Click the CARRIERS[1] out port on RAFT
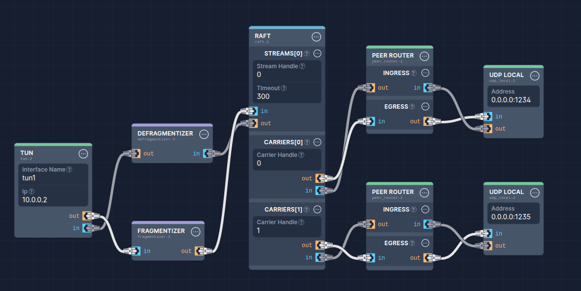 coord(320,245)
